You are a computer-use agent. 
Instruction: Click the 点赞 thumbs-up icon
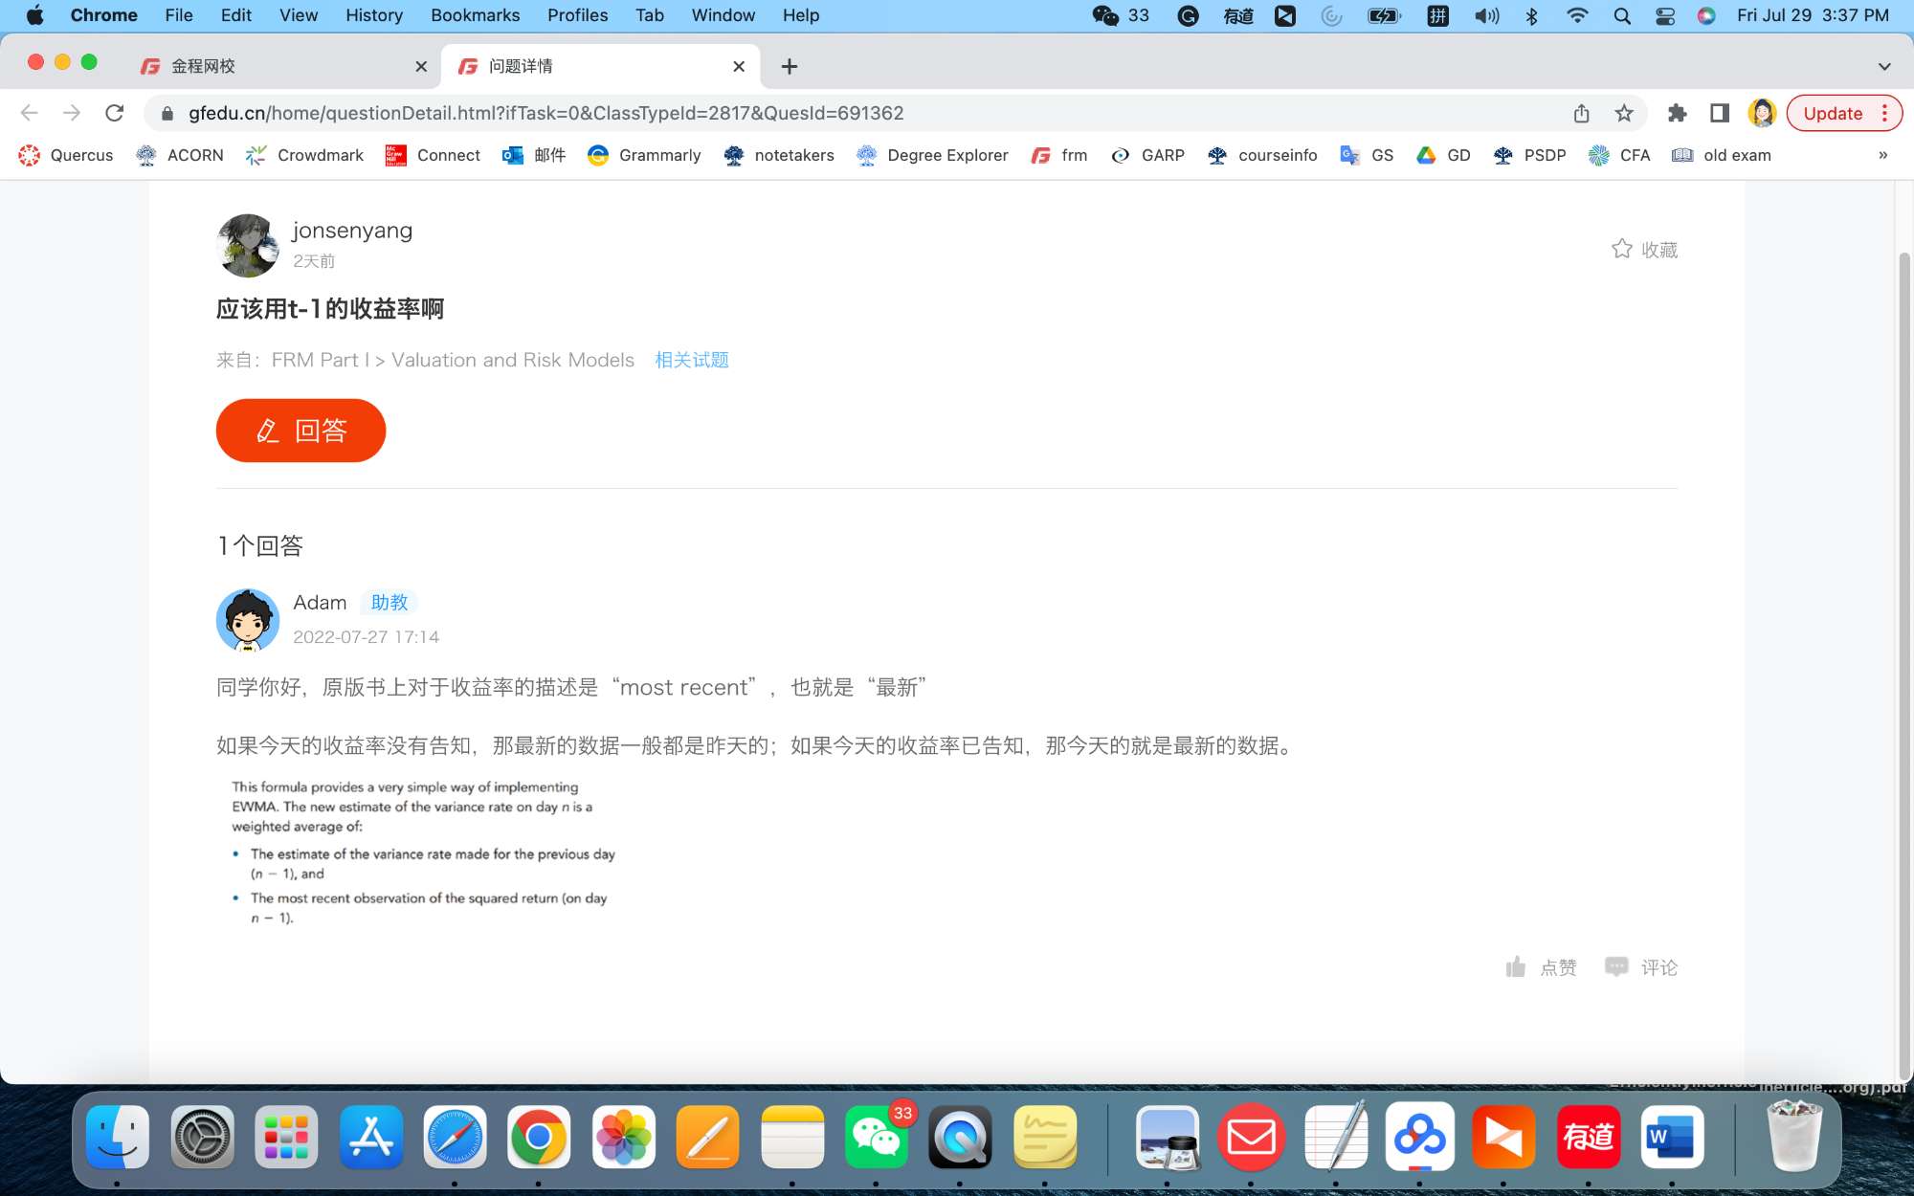1516,967
